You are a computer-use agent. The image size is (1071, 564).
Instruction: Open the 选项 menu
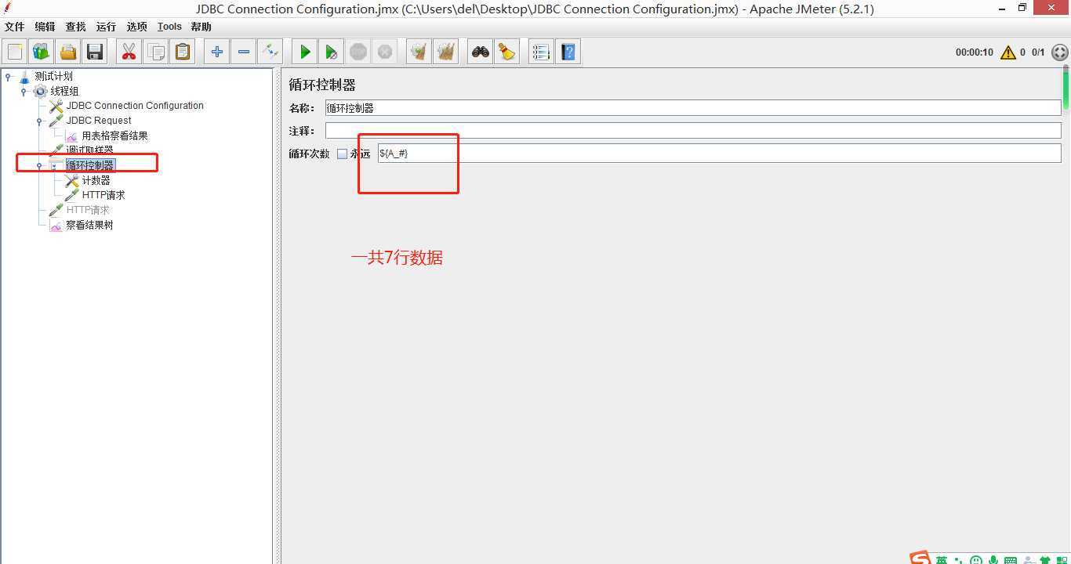[x=137, y=27]
